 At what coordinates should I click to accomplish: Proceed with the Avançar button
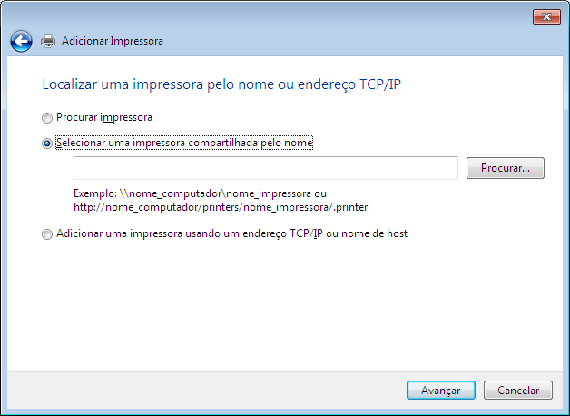[x=441, y=391]
